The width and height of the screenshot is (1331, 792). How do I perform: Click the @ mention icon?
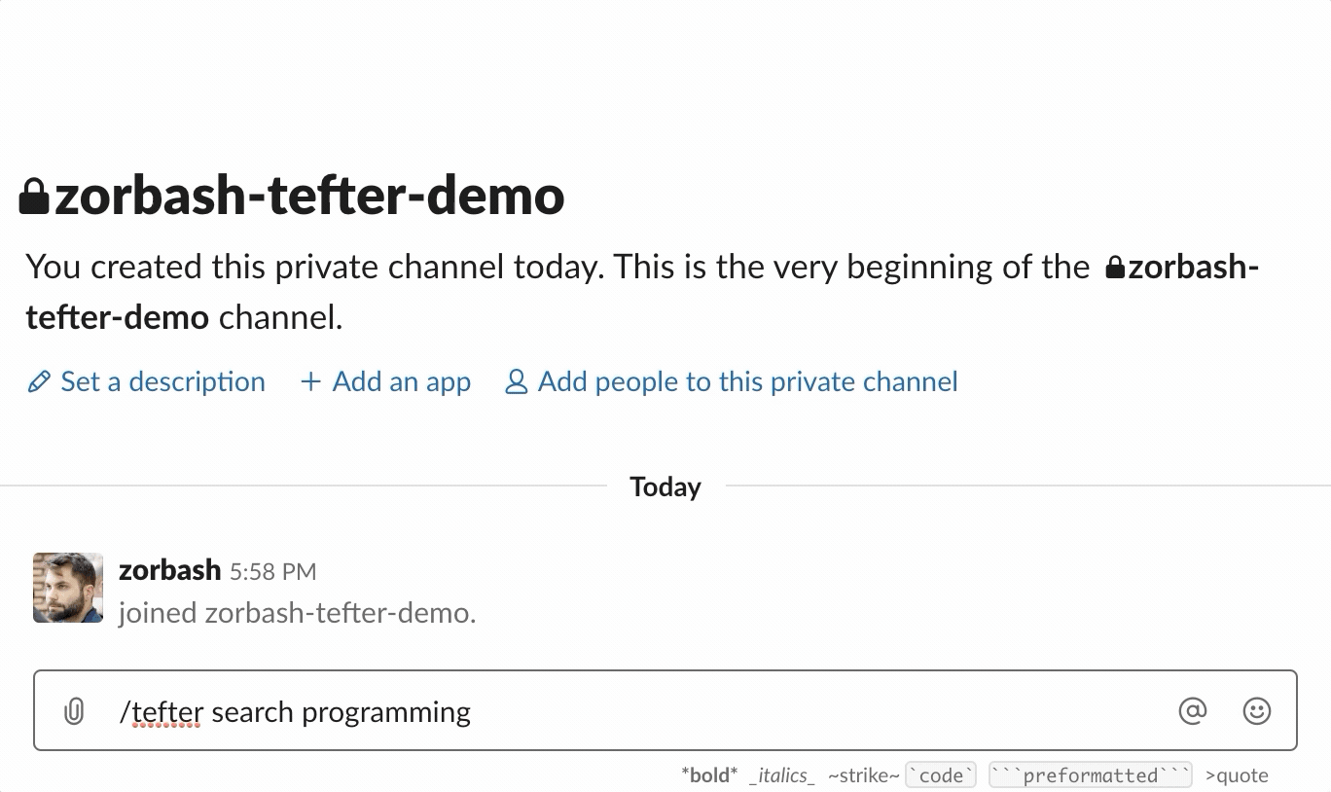pos(1193,711)
